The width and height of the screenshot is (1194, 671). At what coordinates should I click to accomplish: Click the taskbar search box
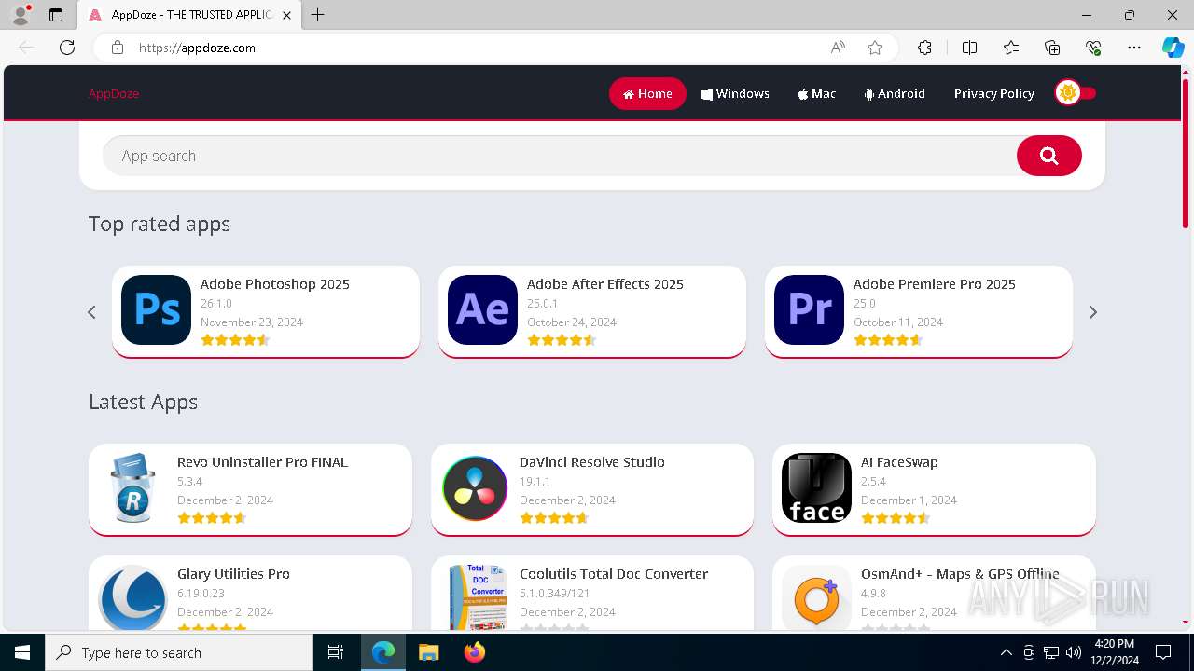pyautogui.click(x=179, y=652)
